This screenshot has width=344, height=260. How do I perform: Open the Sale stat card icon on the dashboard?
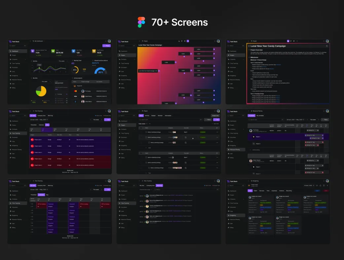click(53, 52)
